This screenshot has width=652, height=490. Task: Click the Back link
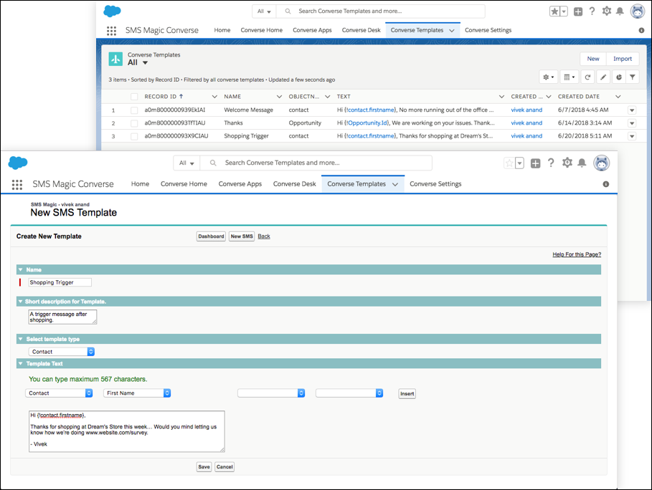click(264, 236)
